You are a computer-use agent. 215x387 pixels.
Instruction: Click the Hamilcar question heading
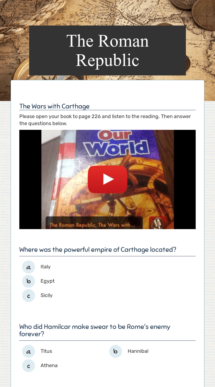pyautogui.click(x=95, y=330)
